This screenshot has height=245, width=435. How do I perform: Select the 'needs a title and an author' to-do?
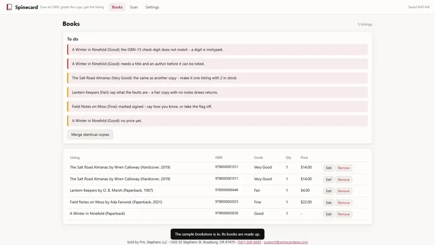tap(217, 64)
